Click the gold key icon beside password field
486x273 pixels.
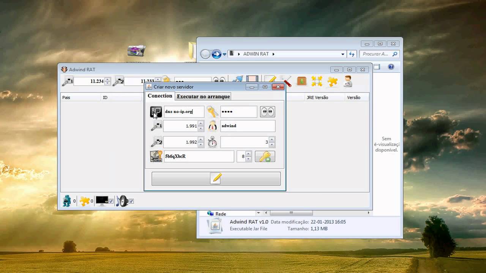(x=212, y=111)
